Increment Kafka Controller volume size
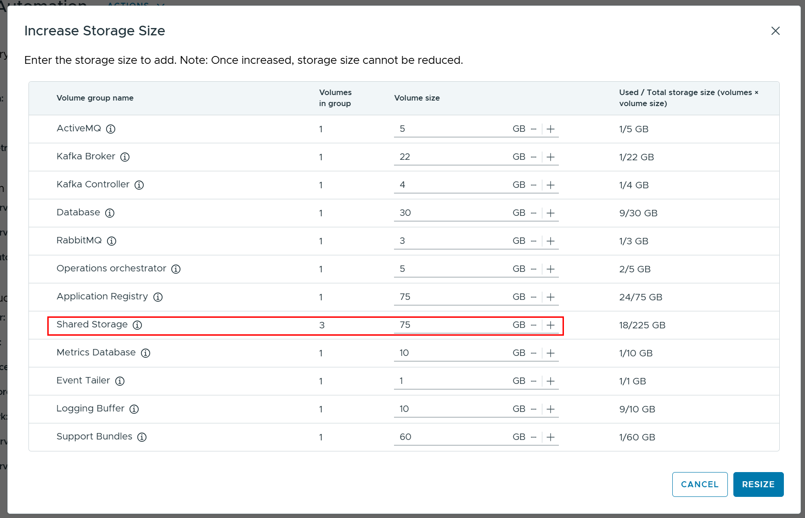This screenshot has height=518, width=805. pos(551,185)
